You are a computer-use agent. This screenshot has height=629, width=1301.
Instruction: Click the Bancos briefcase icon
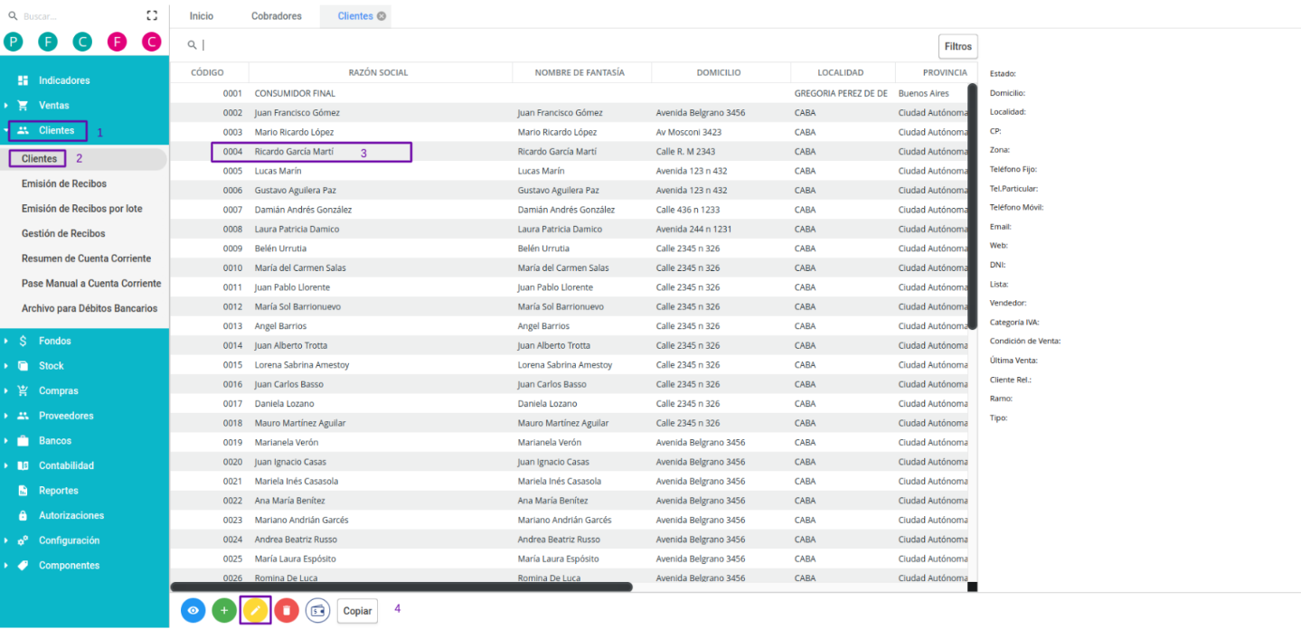[x=24, y=441]
